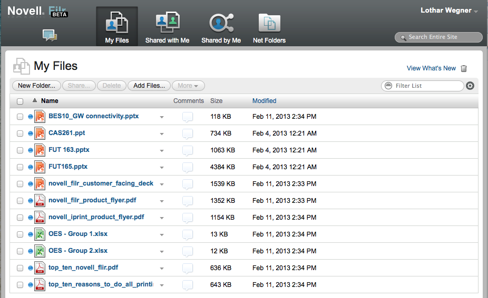Check the box for novell_filr_customer_facing_deck

(x=20, y=184)
